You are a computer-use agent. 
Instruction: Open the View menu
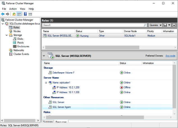point(22,9)
